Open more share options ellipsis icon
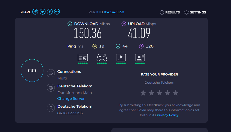Image resolution: width=231 pixels, height=132 pixels. tap(57, 12)
